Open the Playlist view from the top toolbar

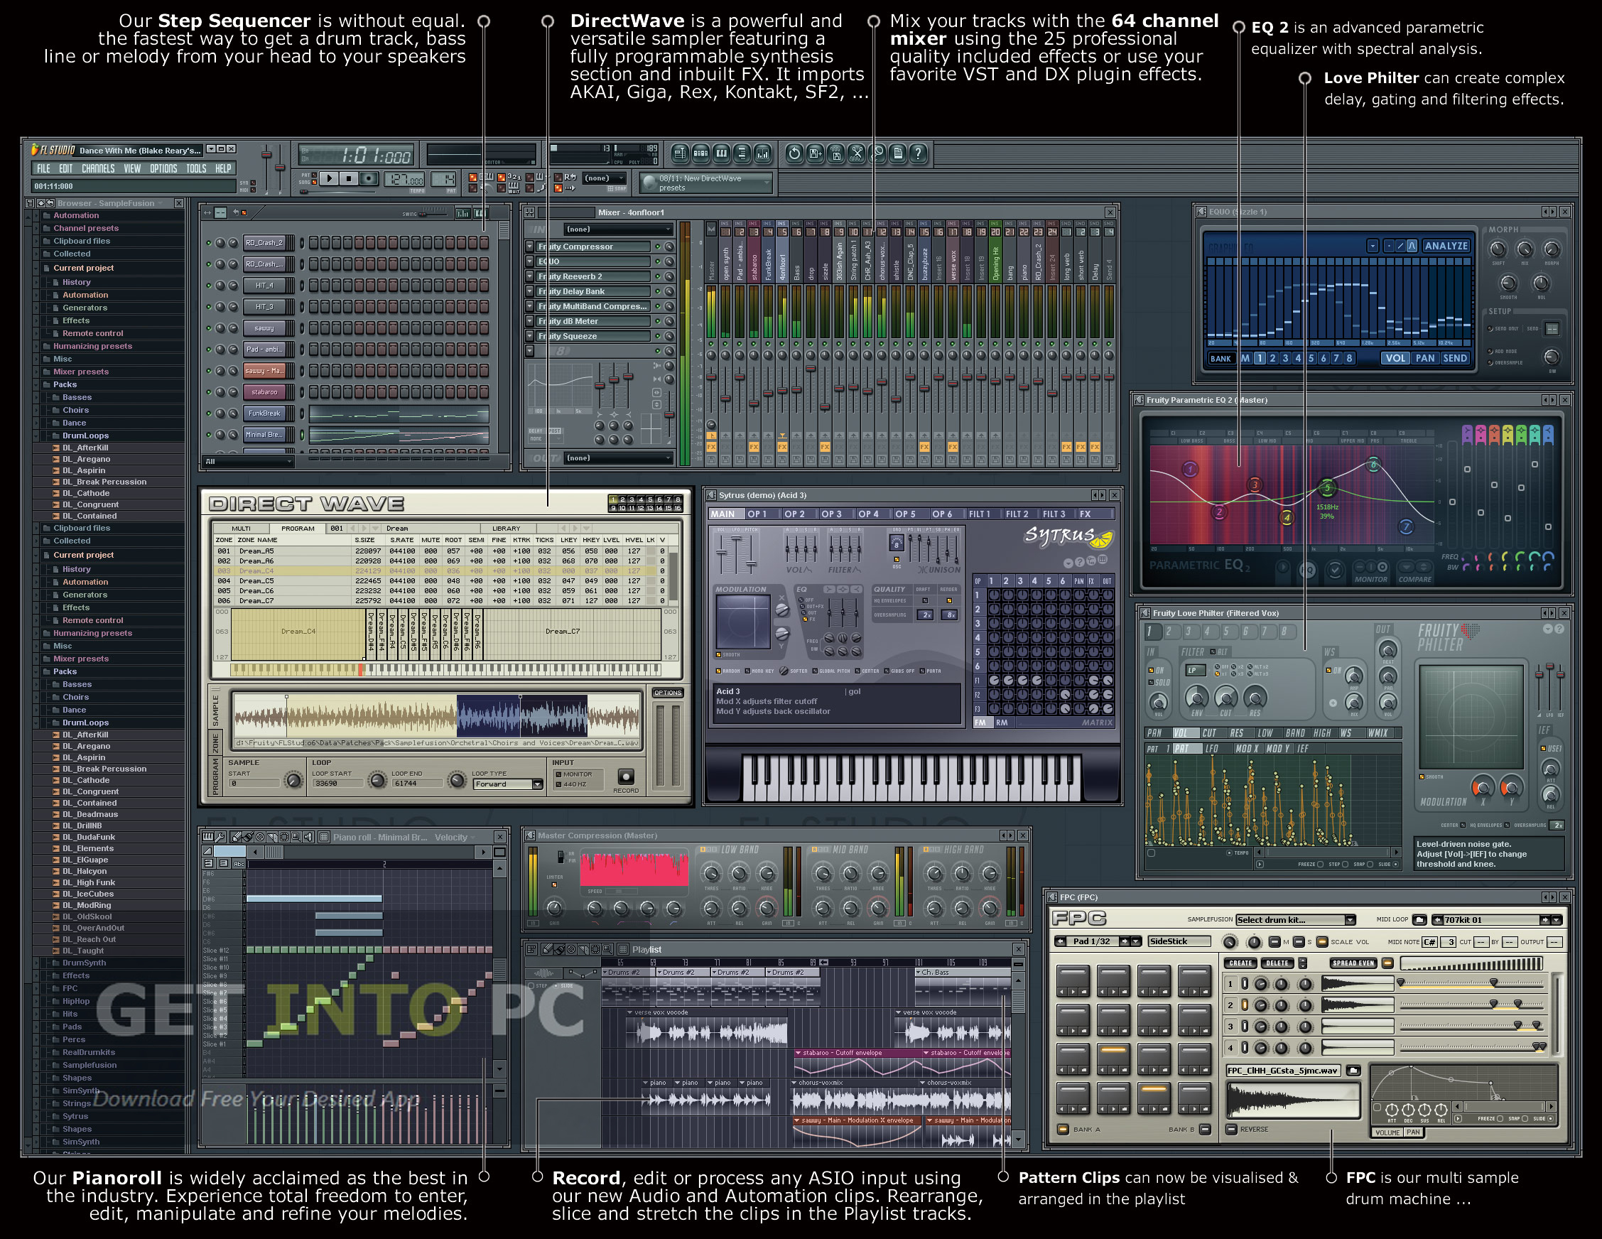pyautogui.click(x=680, y=153)
